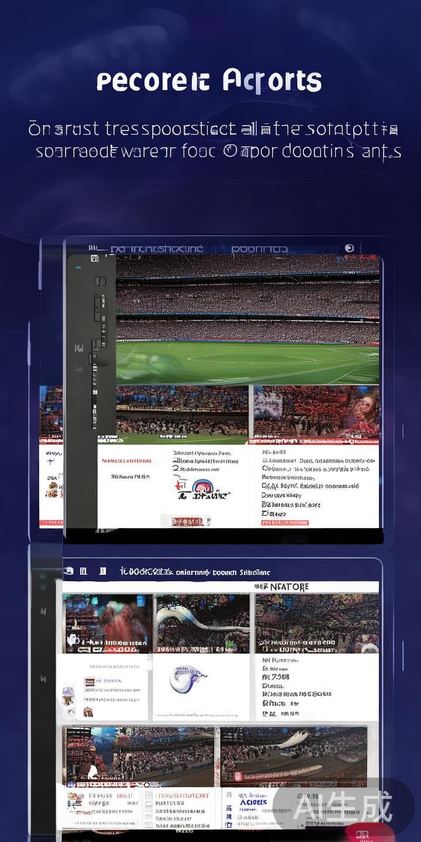Click the flag icon in the left card

[x=89, y=681]
